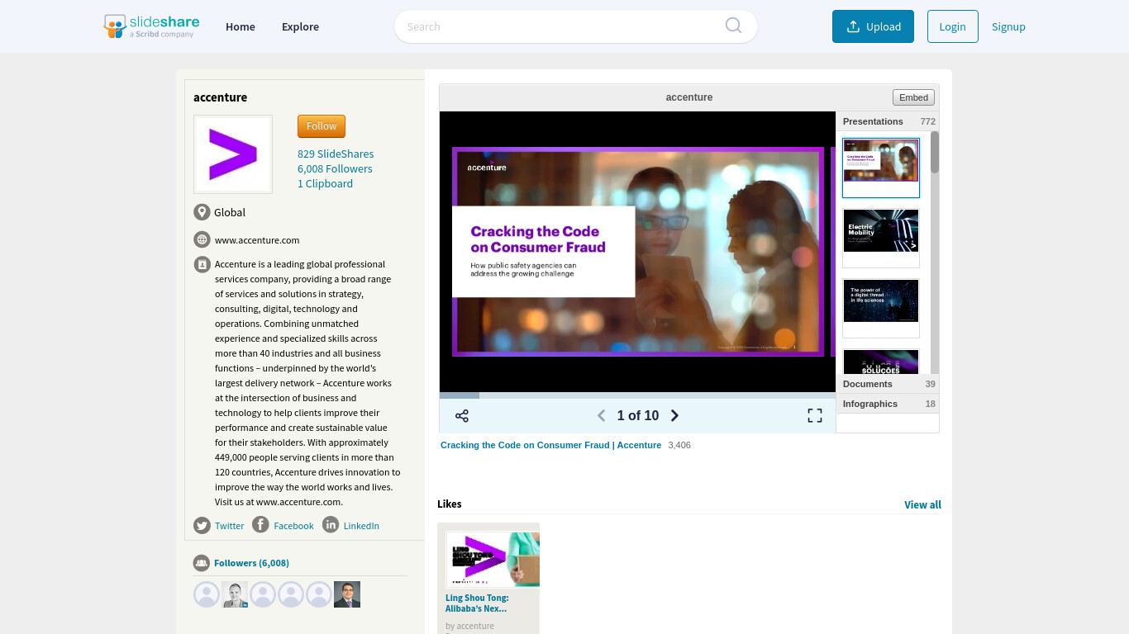
Task: Go to Home in navigation
Action: point(241,26)
